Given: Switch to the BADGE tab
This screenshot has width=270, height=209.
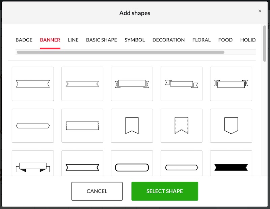Looking at the screenshot, I should tap(24, 40).
